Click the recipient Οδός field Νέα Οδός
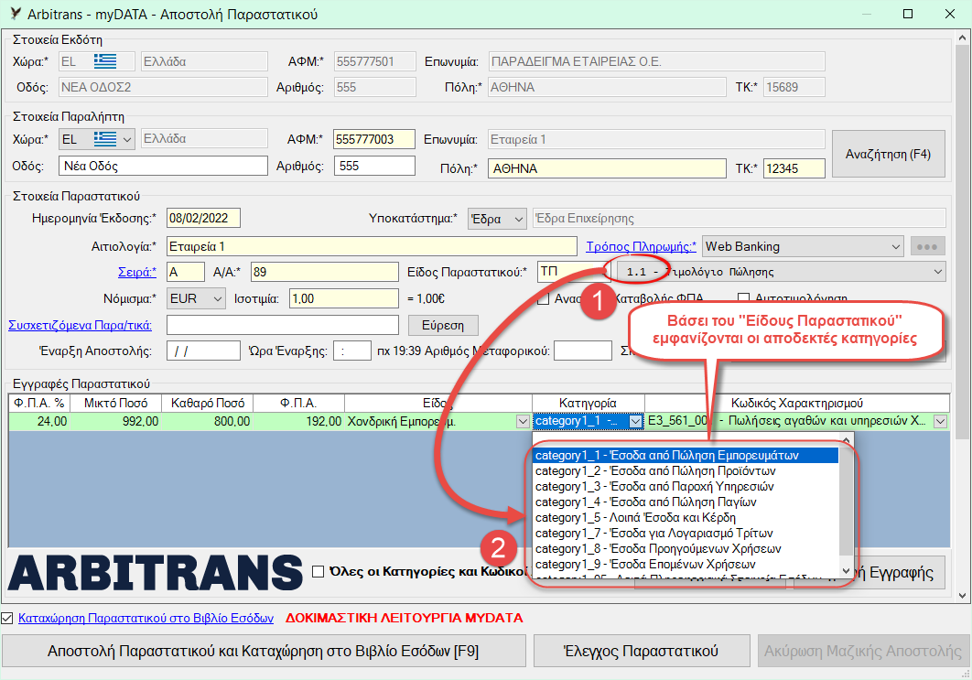 pos(163,167)
